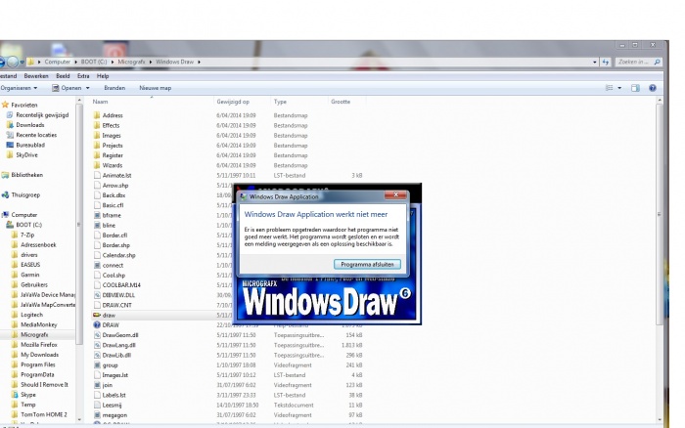Select the Effects folder icon

click(x=97, y=126)
